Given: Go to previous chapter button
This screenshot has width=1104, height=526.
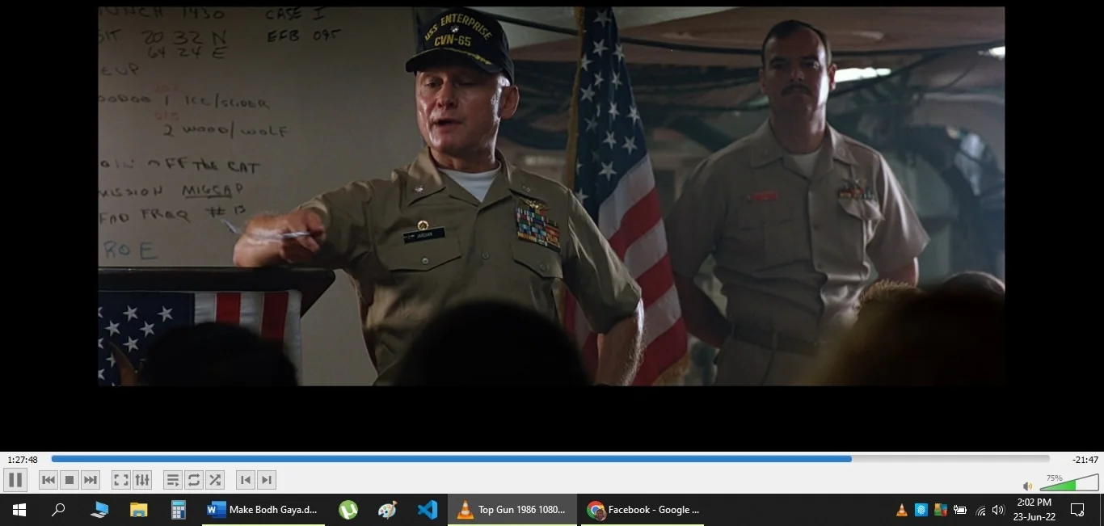Looking at the screenshot, I should click(246, 480).
